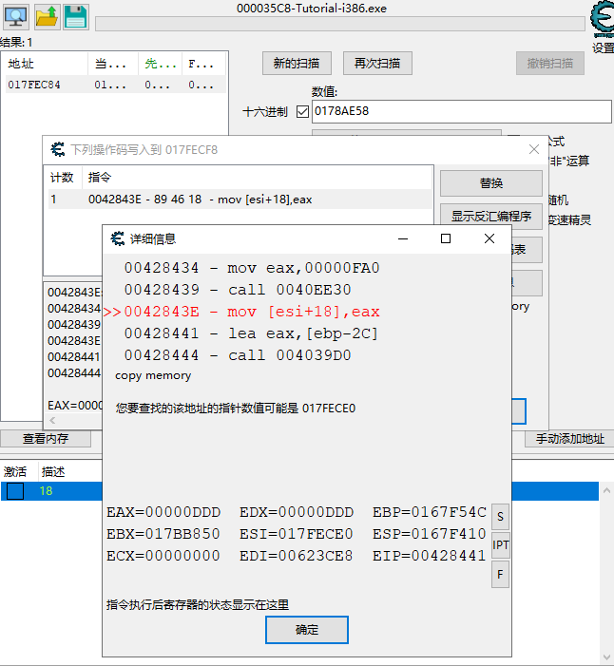614x666 pixels.
Task: Click the ESP=0167F410 register value
Action: (x=430, y=534)
